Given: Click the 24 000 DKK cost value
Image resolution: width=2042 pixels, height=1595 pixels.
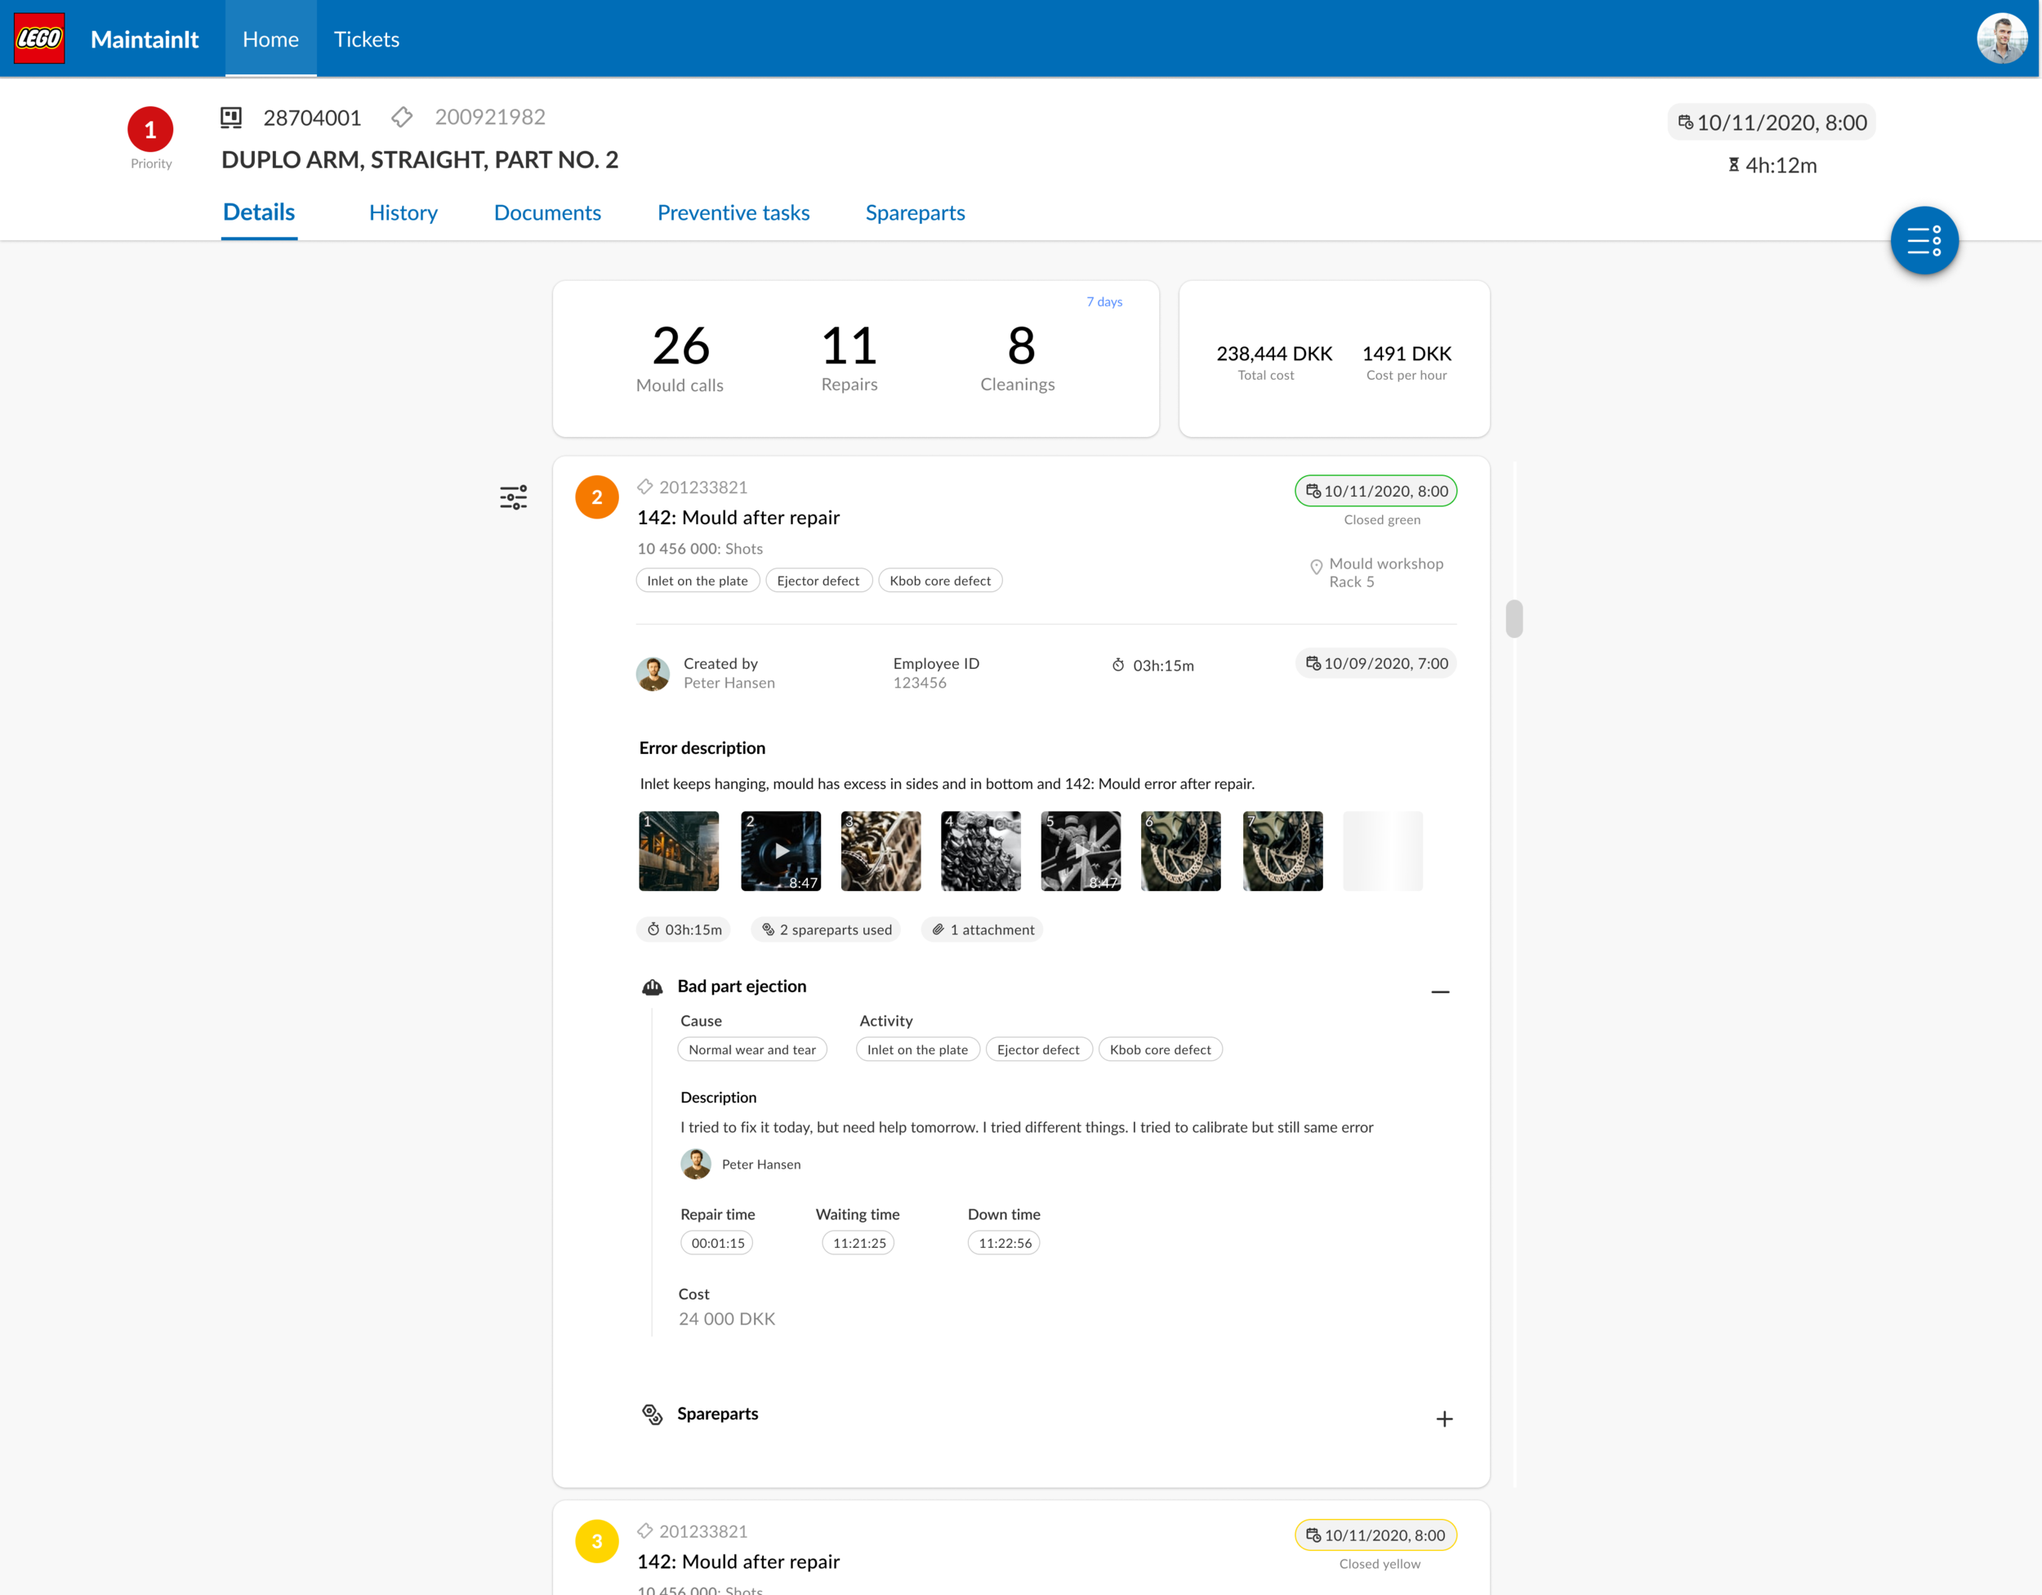Looking at the screenshot, I should [726, 1318].
